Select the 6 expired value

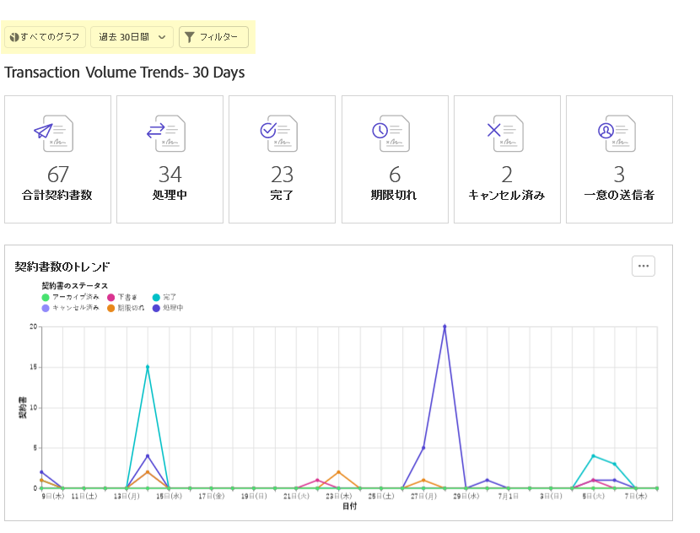tap(395, 175)
